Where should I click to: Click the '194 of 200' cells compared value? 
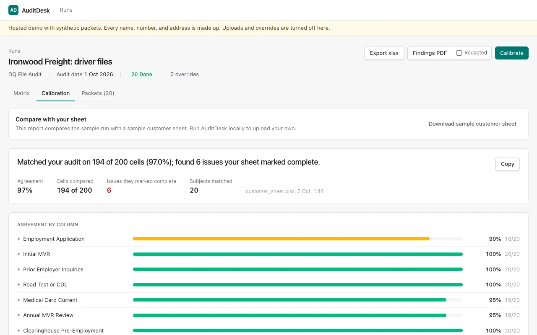click(x=74, y=191)
